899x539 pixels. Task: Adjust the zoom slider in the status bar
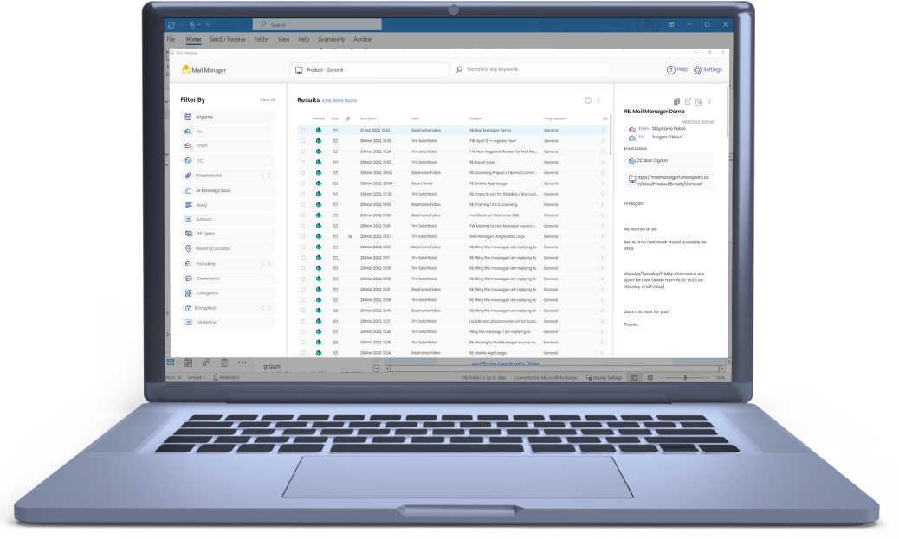click(x=684, y=378)
